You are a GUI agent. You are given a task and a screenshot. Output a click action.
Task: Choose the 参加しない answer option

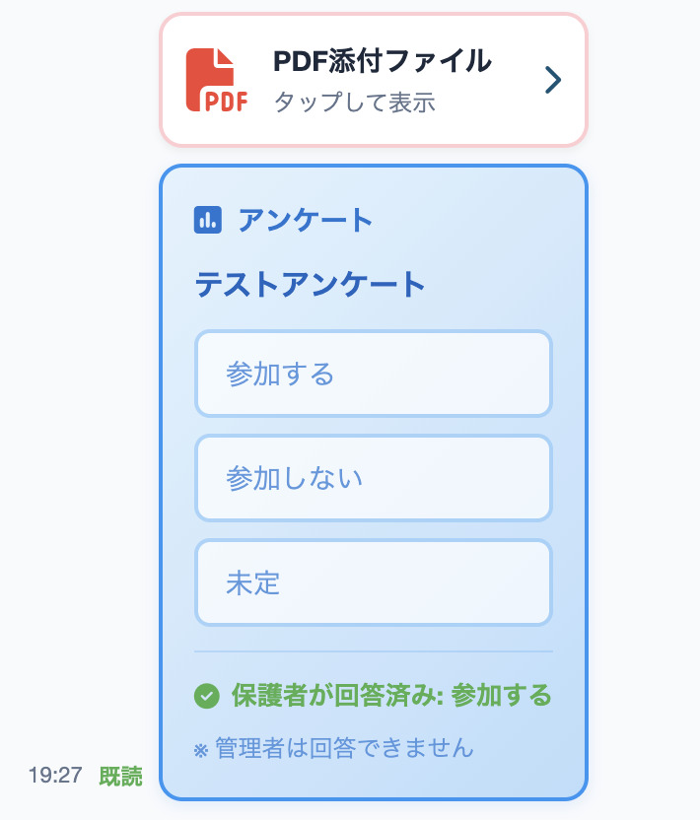373,478
